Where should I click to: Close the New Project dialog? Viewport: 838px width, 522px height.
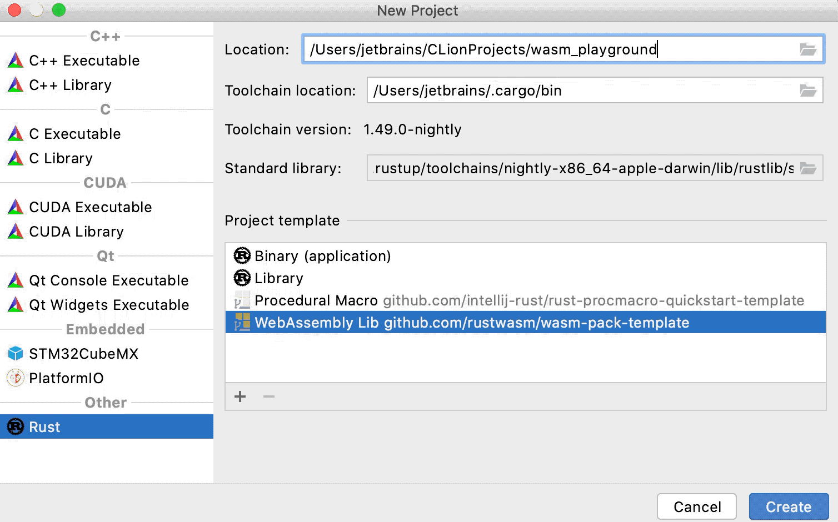click(x=14, y=10)
